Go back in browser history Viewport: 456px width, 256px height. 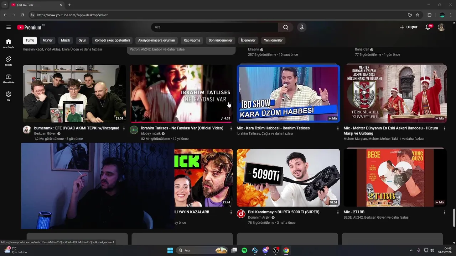(x=5, y=15)
